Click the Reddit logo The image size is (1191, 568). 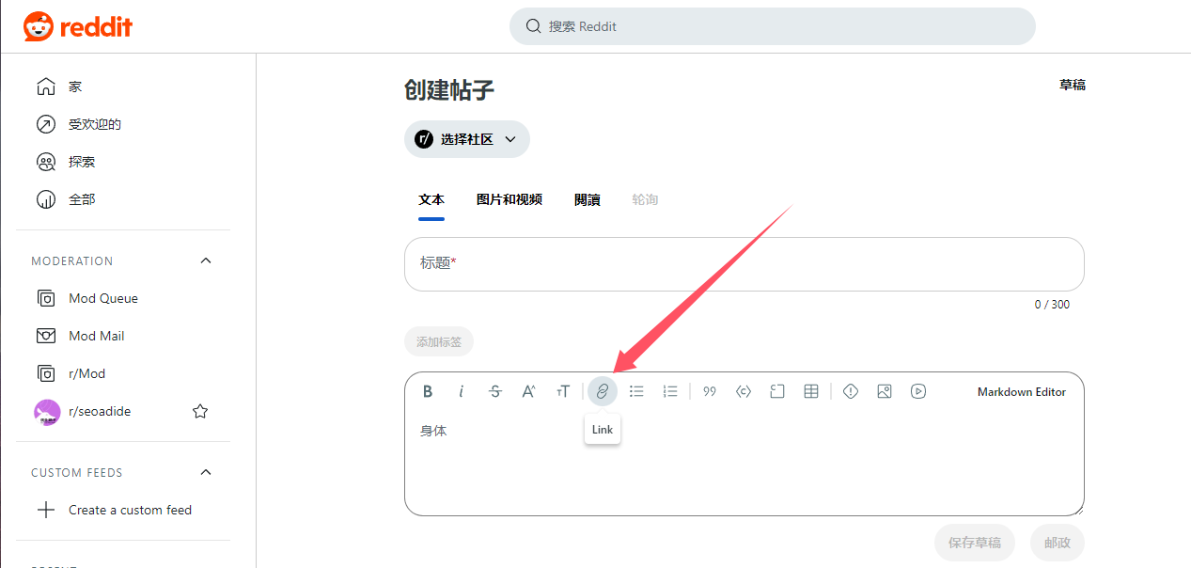tap(78, 26)
